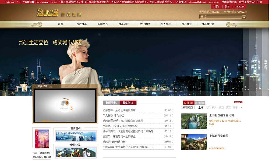269x161 pixels.
Task: Open 上海世茂纳米魔幻城 project thumbnail
Action: click(194, 121)
